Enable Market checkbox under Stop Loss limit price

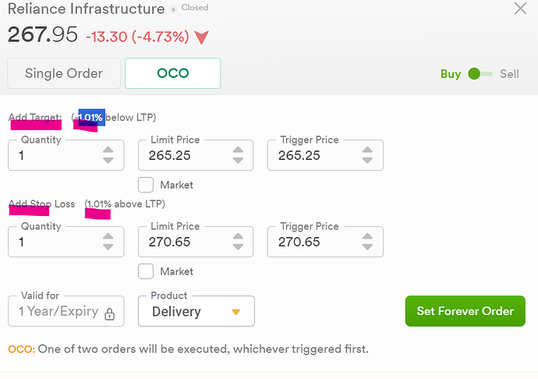click(x=146, y=271)
